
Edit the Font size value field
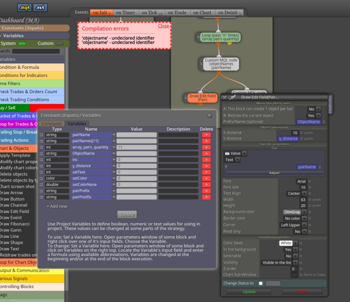tap(303, 188)
